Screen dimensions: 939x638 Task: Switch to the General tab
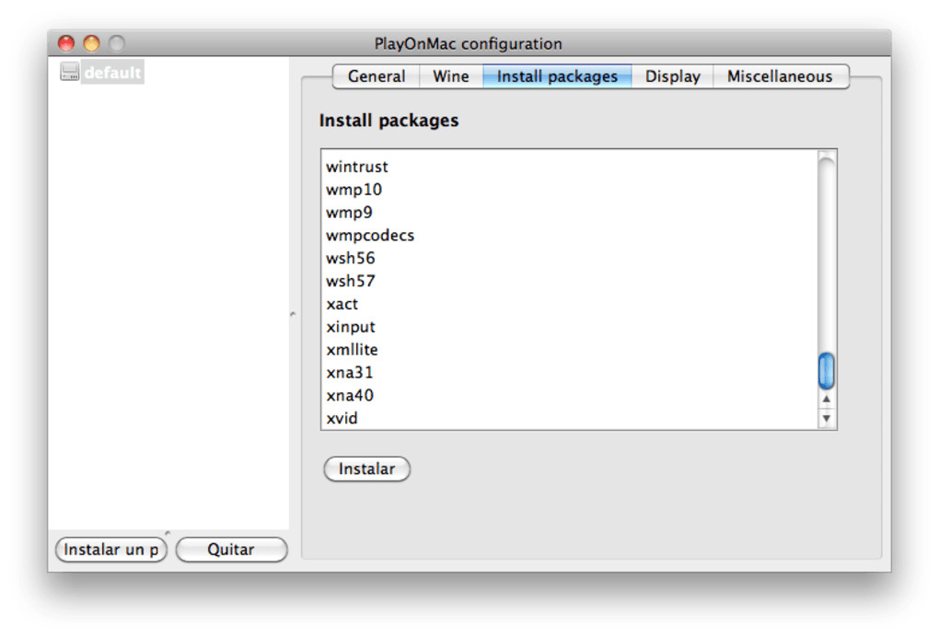tap(376, 76)
